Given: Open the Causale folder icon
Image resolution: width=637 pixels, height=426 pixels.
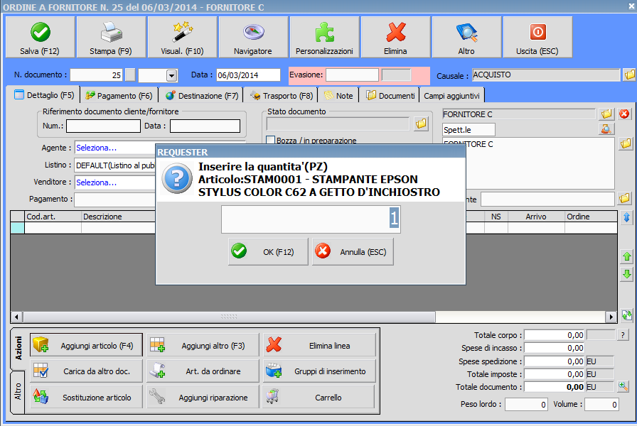Looking at the screenshot, I should (x=629, y=75).
